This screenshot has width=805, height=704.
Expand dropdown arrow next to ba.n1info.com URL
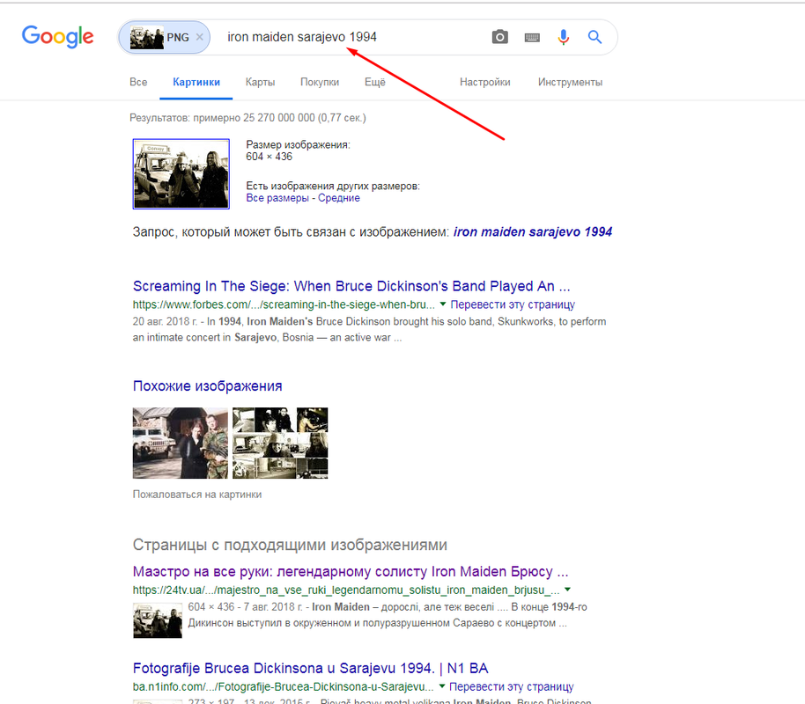tap(441, 686)
